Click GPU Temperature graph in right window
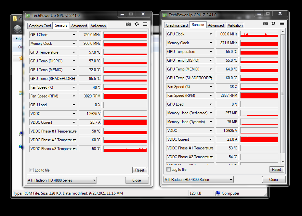 (x=259, y=52)
